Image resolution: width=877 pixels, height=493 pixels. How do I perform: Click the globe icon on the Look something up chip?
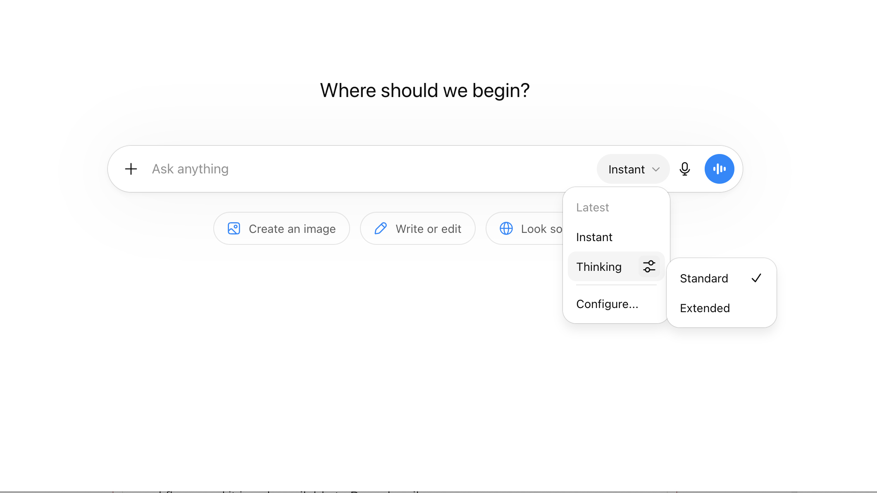[x=506, y=228]
